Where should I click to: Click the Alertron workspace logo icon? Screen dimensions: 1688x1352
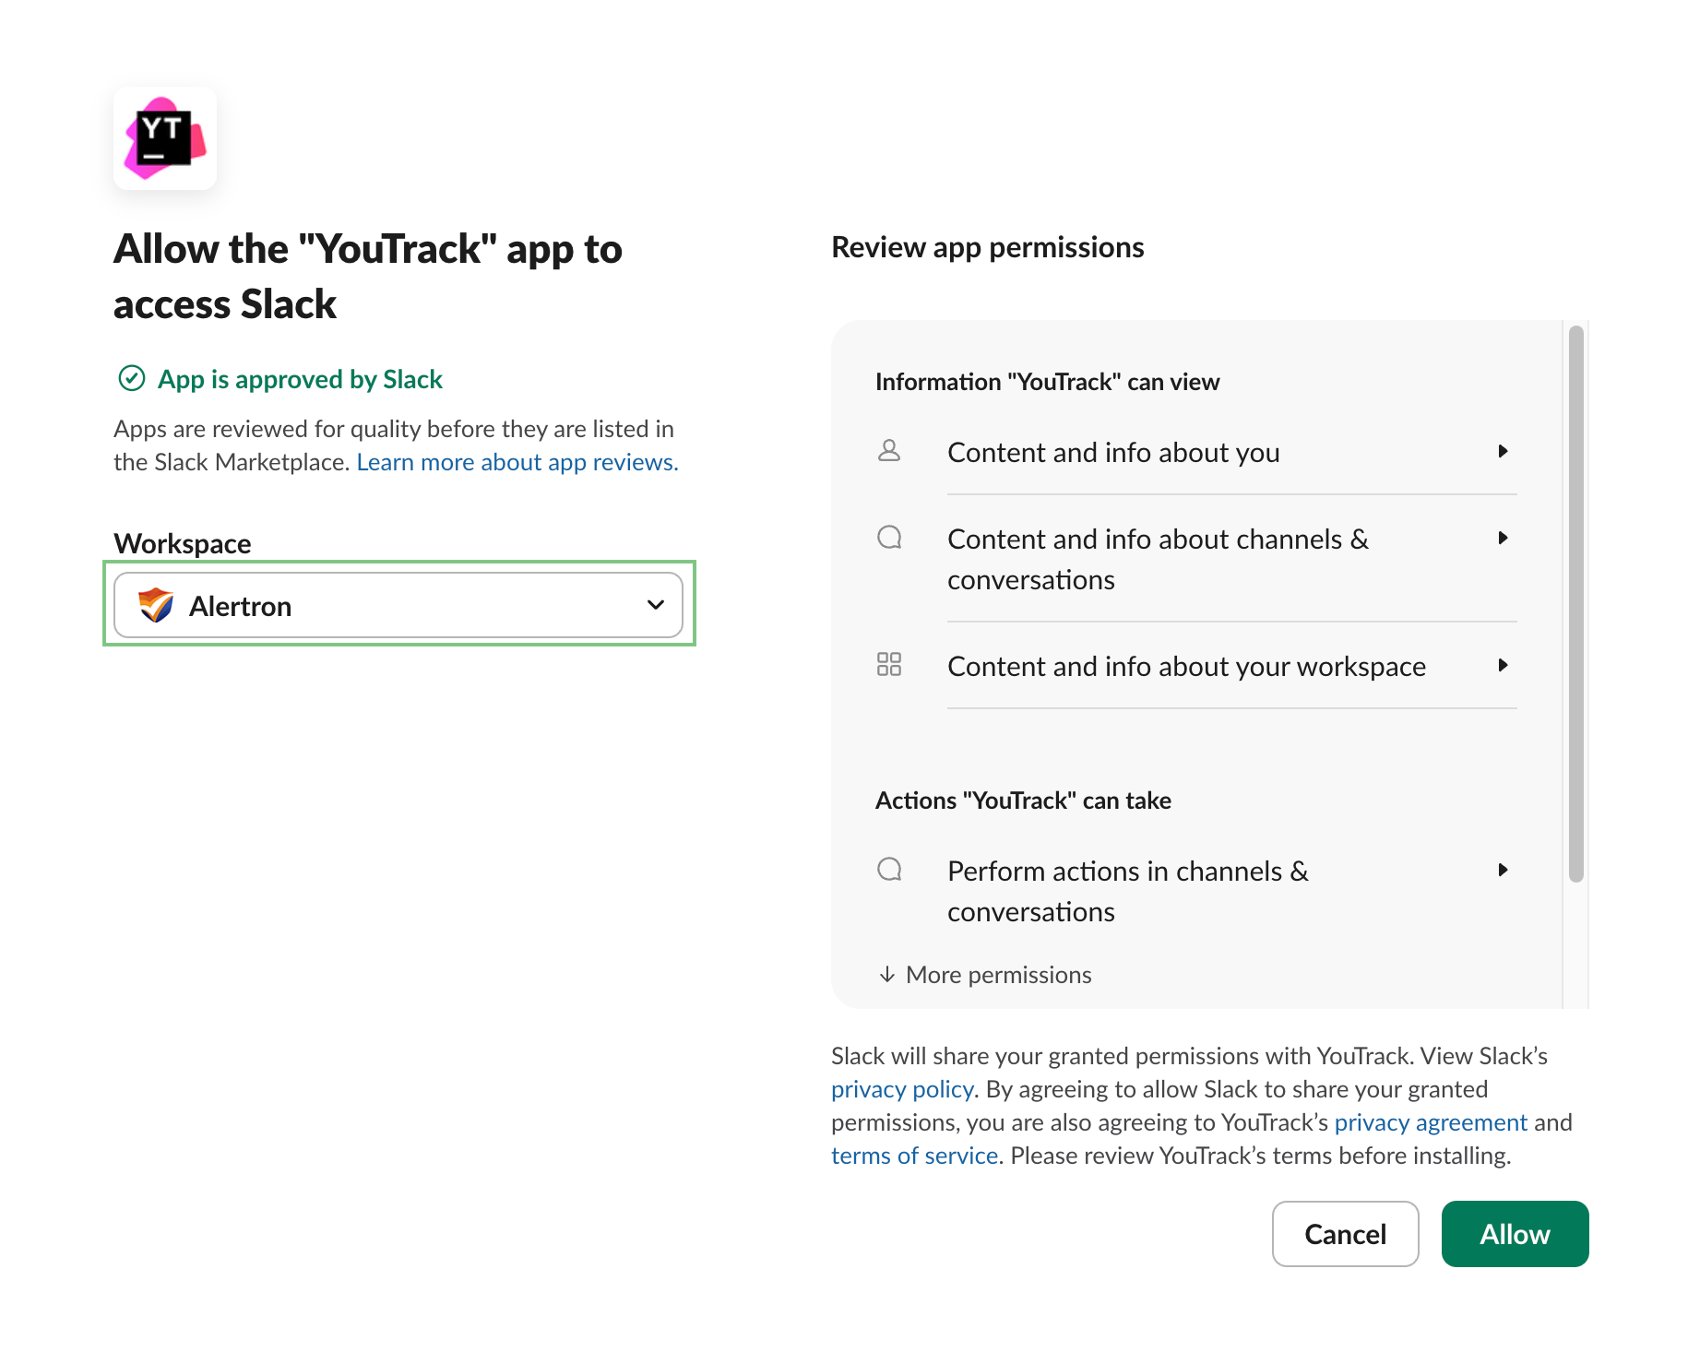click(156, 606)
